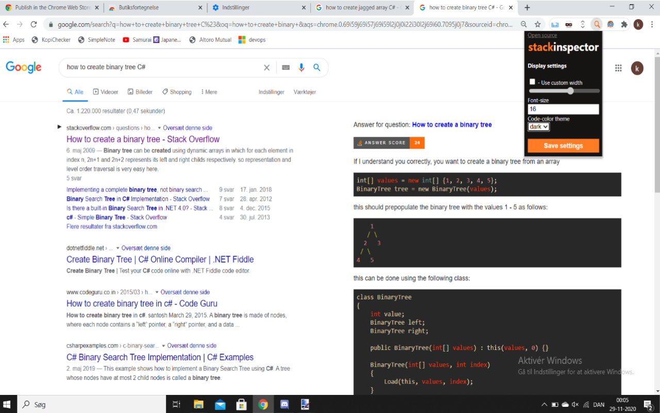Open Chrome three-dot menu
The height and width of the screenshot is (413, 660).
tap(651, 24)
